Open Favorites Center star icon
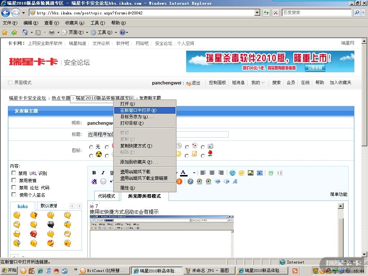The width and height of the screenshot is (368, 276). coord(4,32)
